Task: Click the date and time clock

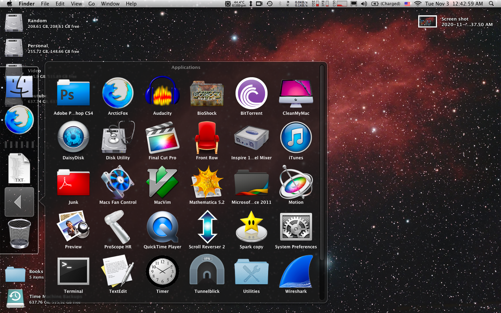Action: pos(454,4)
